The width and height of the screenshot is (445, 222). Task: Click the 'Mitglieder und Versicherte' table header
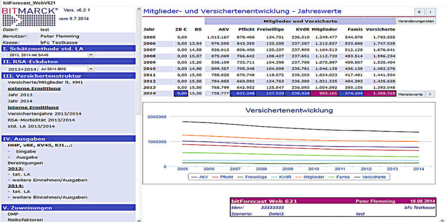pyautogui.click(x=300, y=21)
